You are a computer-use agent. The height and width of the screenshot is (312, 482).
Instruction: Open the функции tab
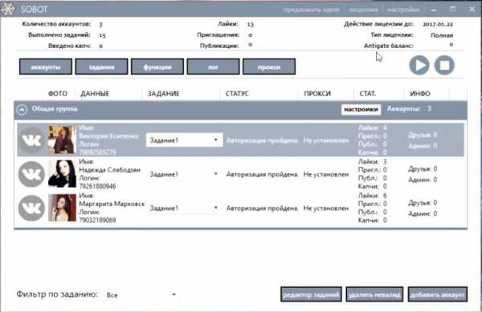pyautogui.click(x=157, y=67)
